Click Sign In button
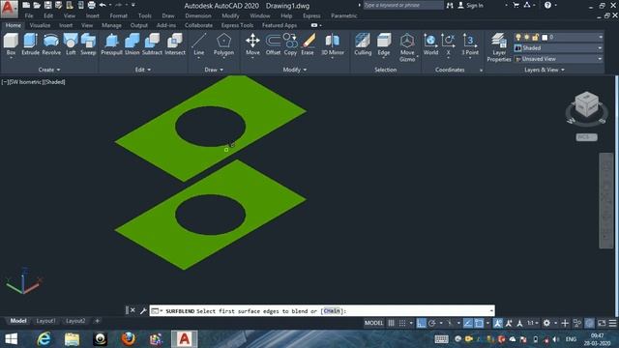 click(x=471, y=6)
